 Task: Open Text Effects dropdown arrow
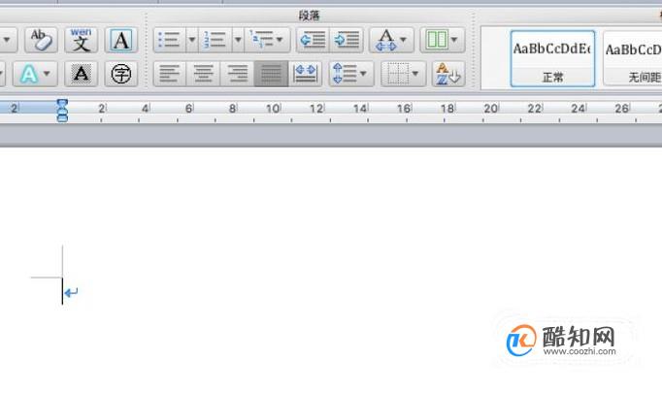click(x=48, y=74)
